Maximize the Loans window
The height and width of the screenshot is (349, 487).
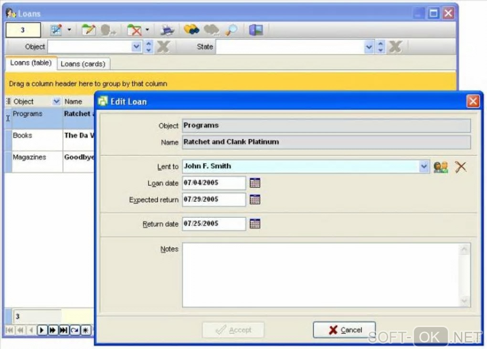[x=433, y=13]
